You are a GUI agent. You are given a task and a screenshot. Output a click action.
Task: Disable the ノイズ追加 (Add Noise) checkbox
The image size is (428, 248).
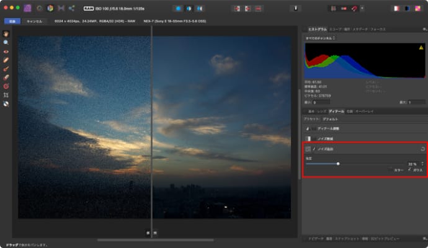314,149
